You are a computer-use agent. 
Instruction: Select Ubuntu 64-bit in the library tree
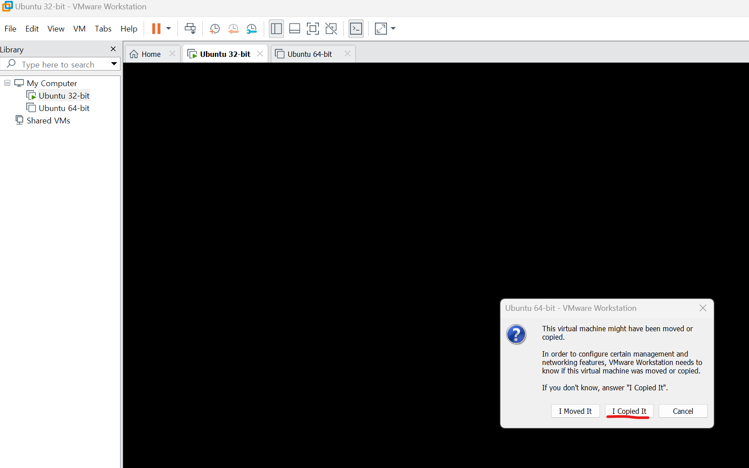click(64, 108)
